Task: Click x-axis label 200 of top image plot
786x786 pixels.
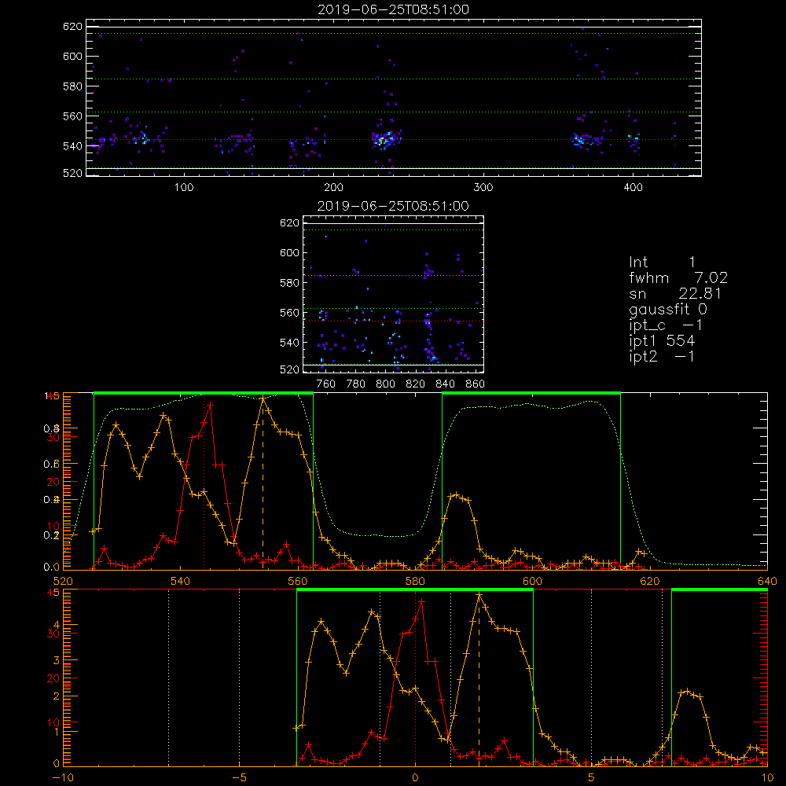Action: tap(333, 188)
